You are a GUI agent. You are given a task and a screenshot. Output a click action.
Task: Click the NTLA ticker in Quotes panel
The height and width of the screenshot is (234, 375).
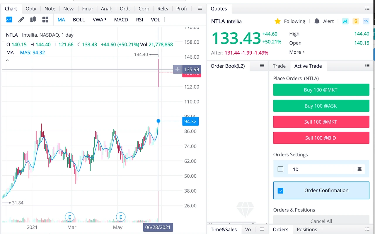tap(218, 21)
